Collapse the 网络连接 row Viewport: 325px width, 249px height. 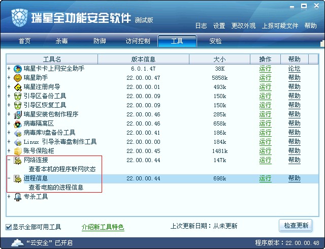point(9,160)
